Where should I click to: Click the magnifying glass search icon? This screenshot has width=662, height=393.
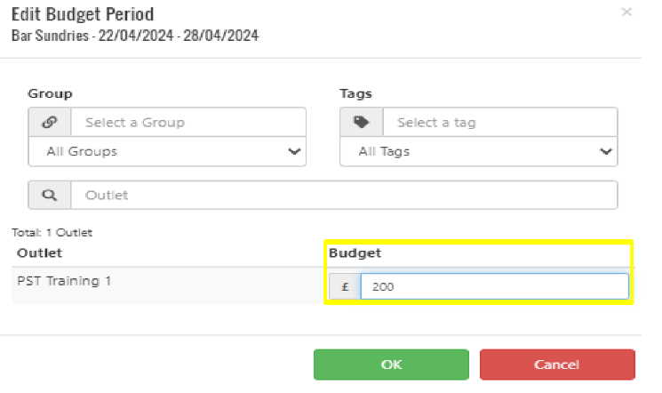click(x=50, y=195)
